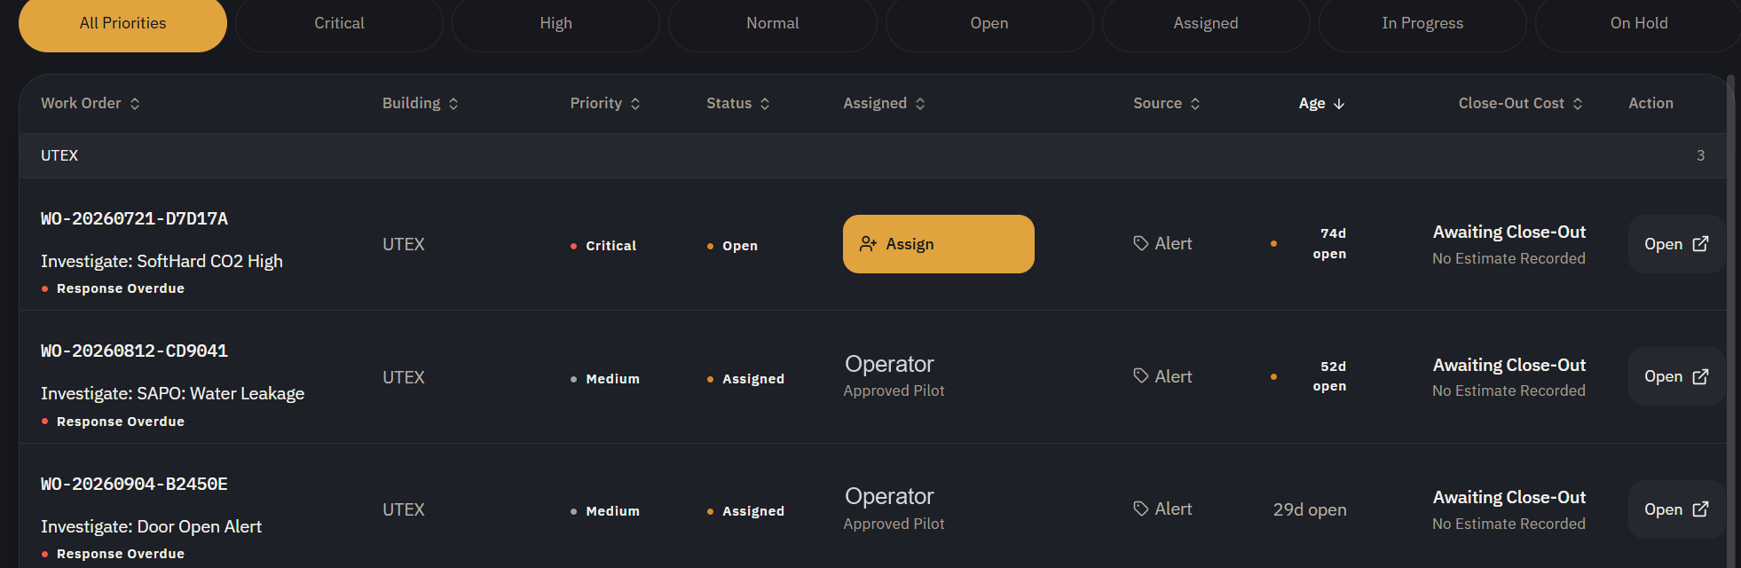The height and width of the screenshot is (568, 1741).
Task: Open the Water Leakage work order
Action: (1676, 377)
